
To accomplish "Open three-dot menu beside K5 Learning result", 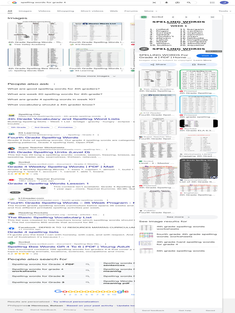I will [98, 135].
